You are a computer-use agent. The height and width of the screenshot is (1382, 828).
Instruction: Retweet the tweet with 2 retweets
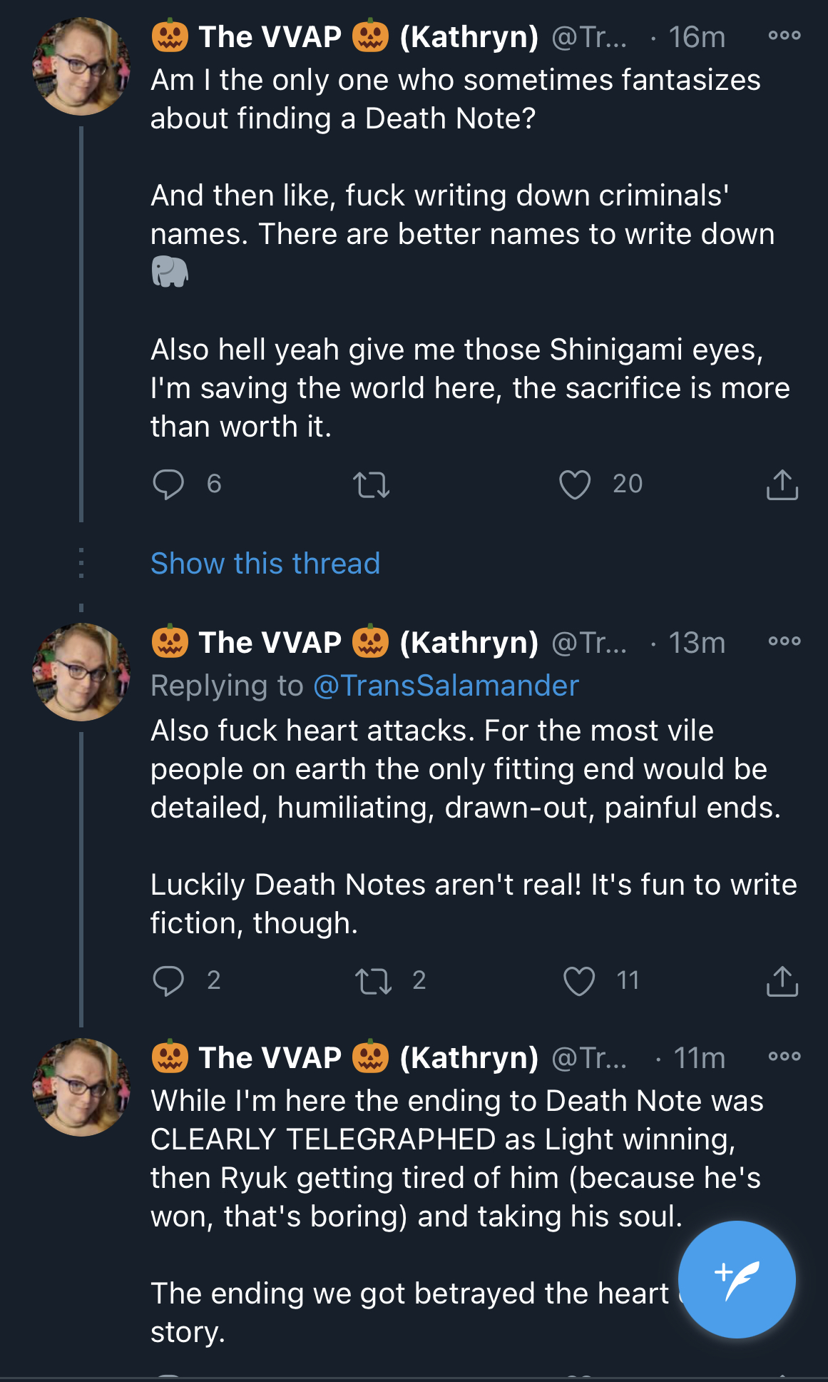(374, 981)
